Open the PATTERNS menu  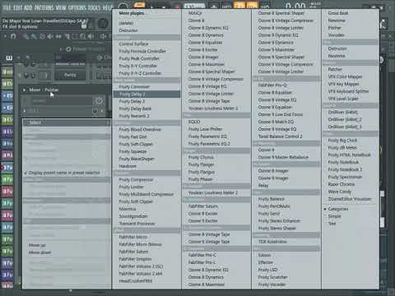[44, 7]
